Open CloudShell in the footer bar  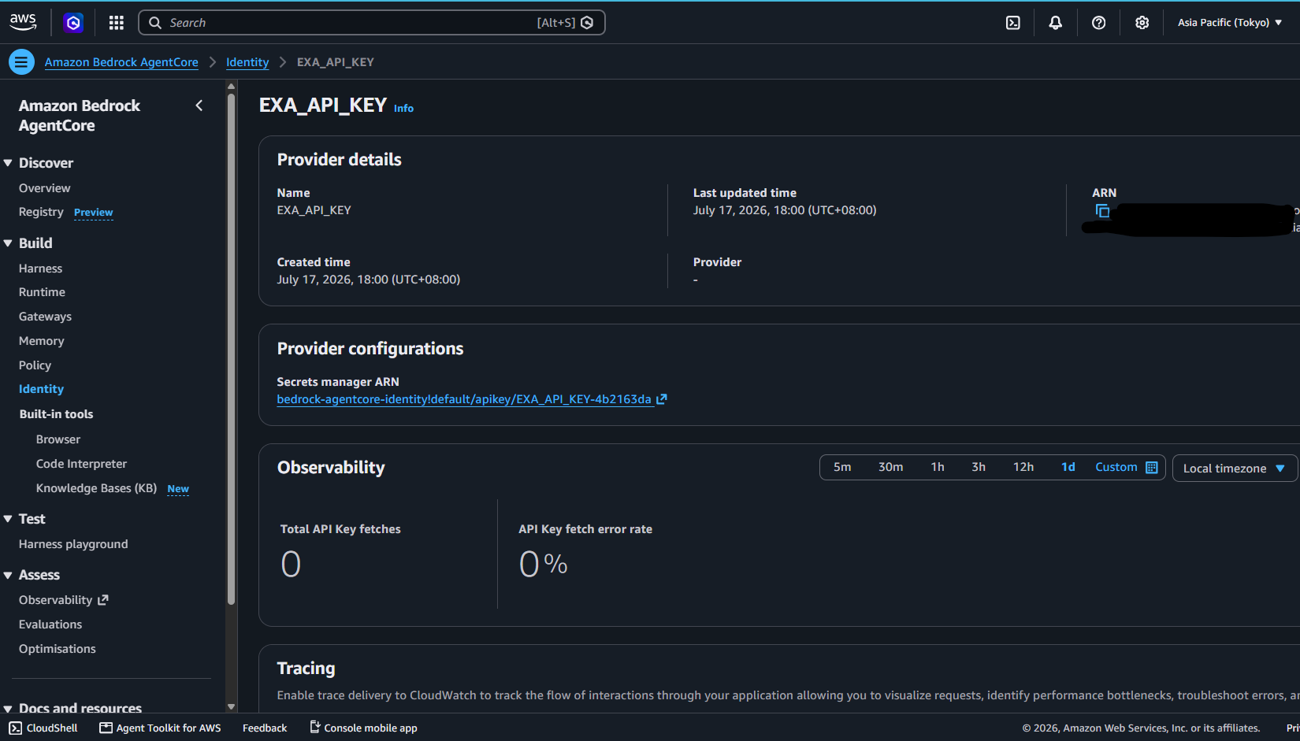(43, 728)
